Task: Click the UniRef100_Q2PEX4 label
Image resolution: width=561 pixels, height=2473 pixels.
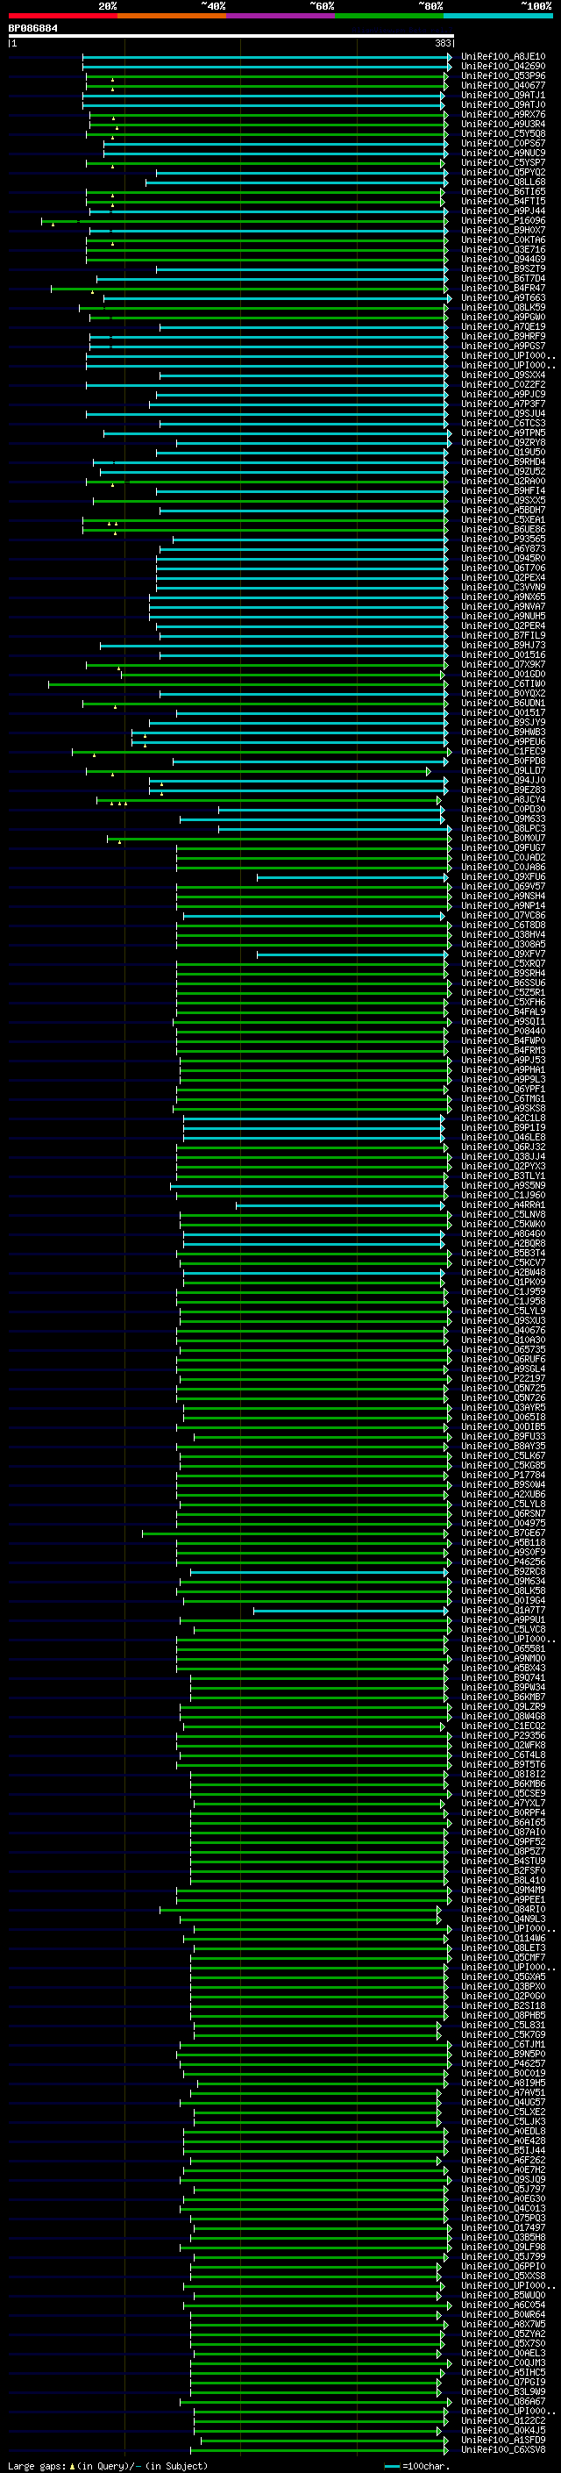Action: pos(502,578)
